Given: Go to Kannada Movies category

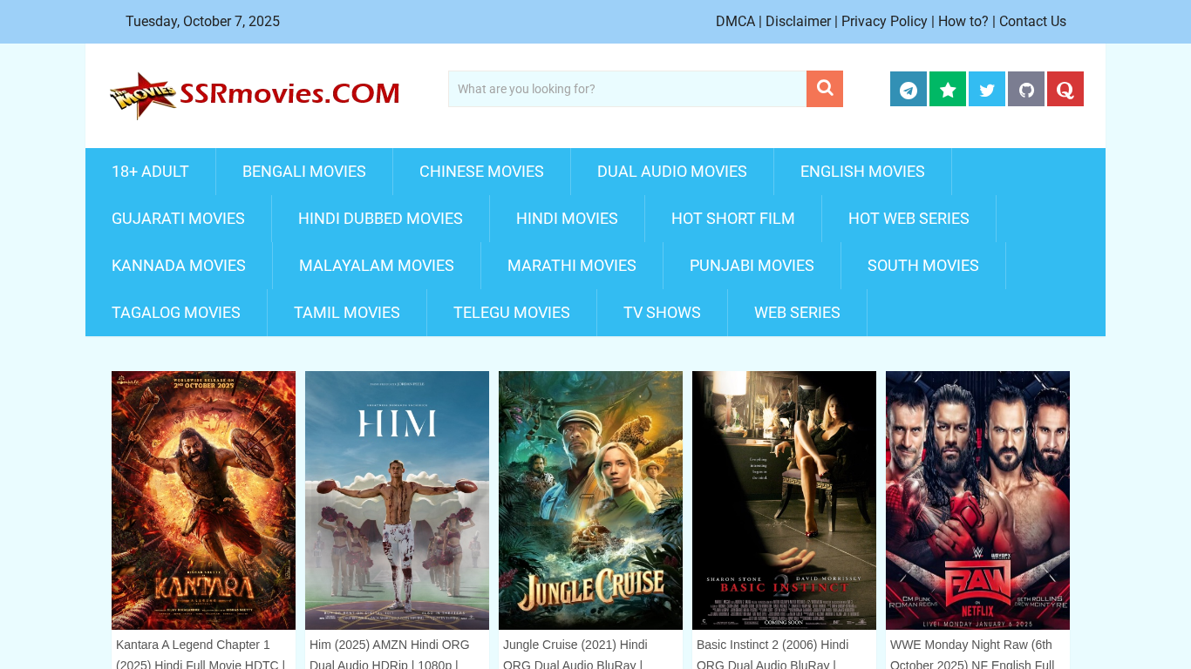Looking at the screenshot, I should pyautogui.click(x=179, y=266).
